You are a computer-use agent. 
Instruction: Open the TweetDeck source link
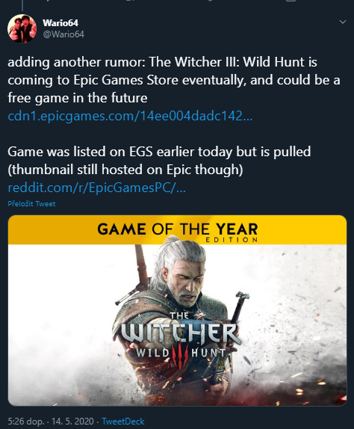click(123, 422)
